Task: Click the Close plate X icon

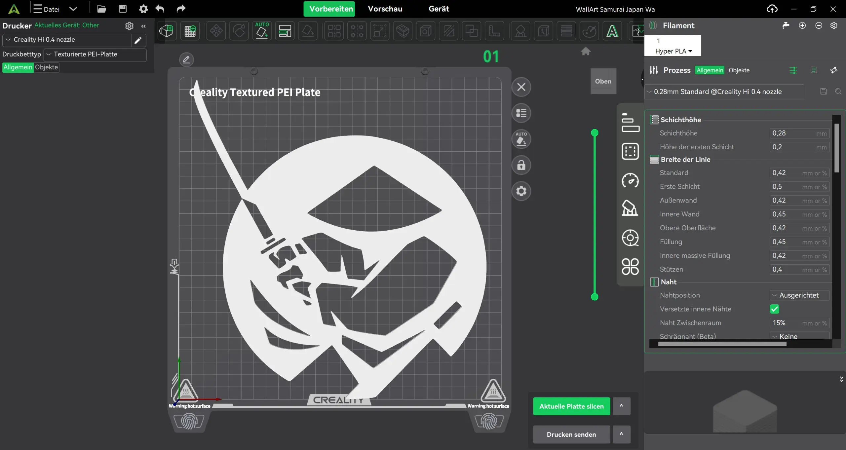Action: 521,87
